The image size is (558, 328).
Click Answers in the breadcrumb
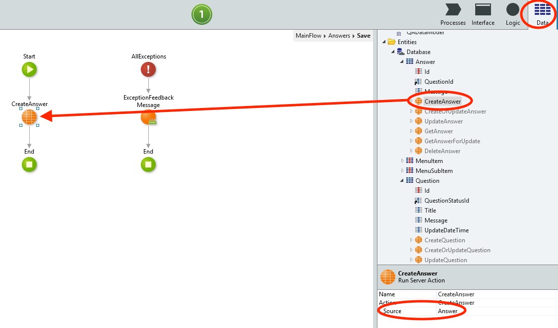(339, 36)
